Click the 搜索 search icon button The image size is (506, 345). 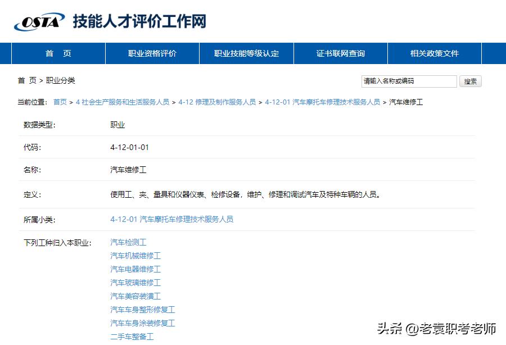coord(470,81)
